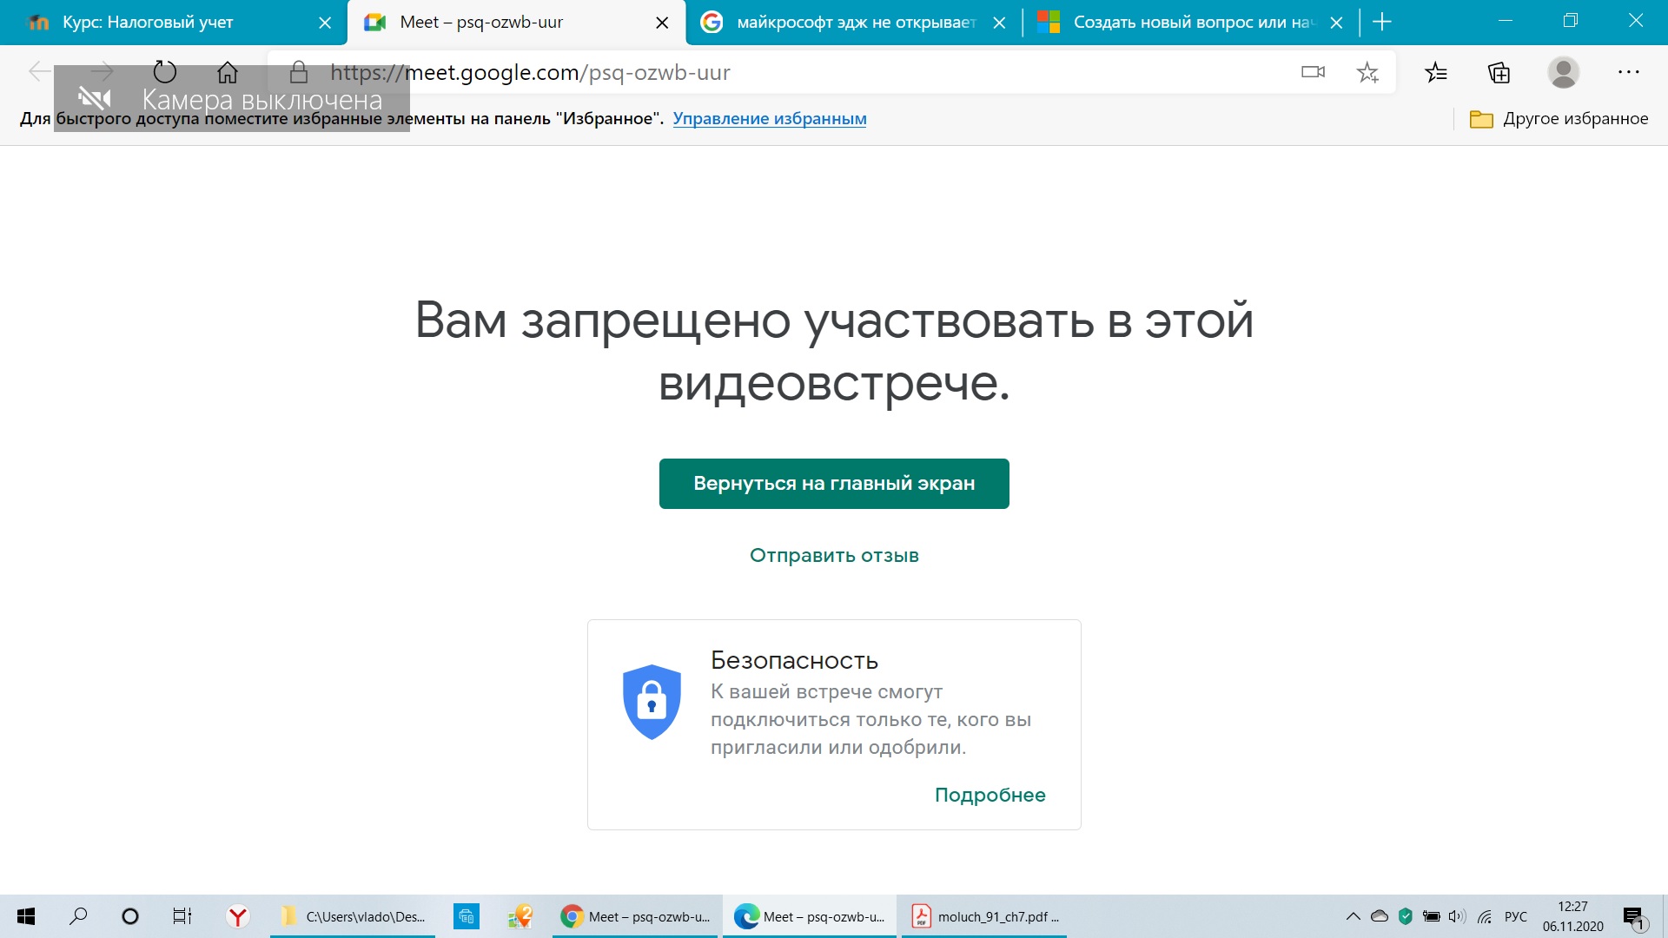
Task: Open Cortana from the taskbar
Action: pyautogui.click(x=130, y=916)
